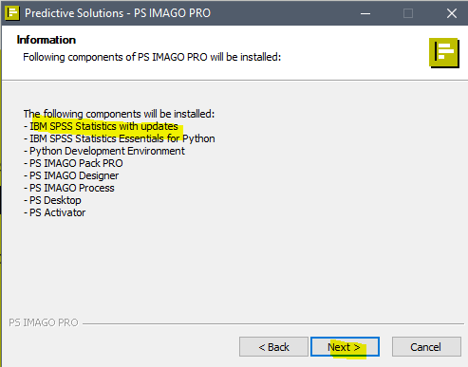Select the PS IMAGO Designer entry

pos(71,175)
